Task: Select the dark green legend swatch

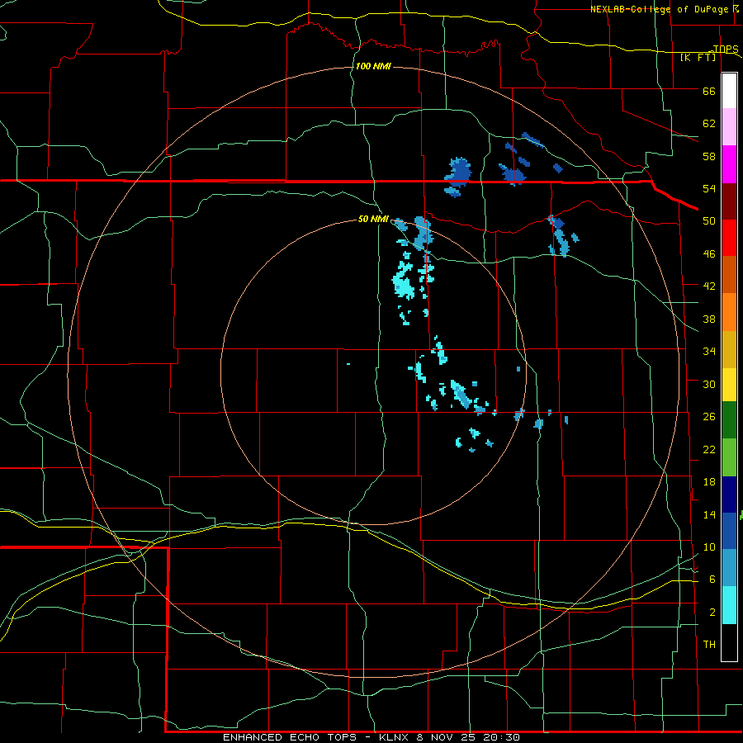Action: coord(729,420)
